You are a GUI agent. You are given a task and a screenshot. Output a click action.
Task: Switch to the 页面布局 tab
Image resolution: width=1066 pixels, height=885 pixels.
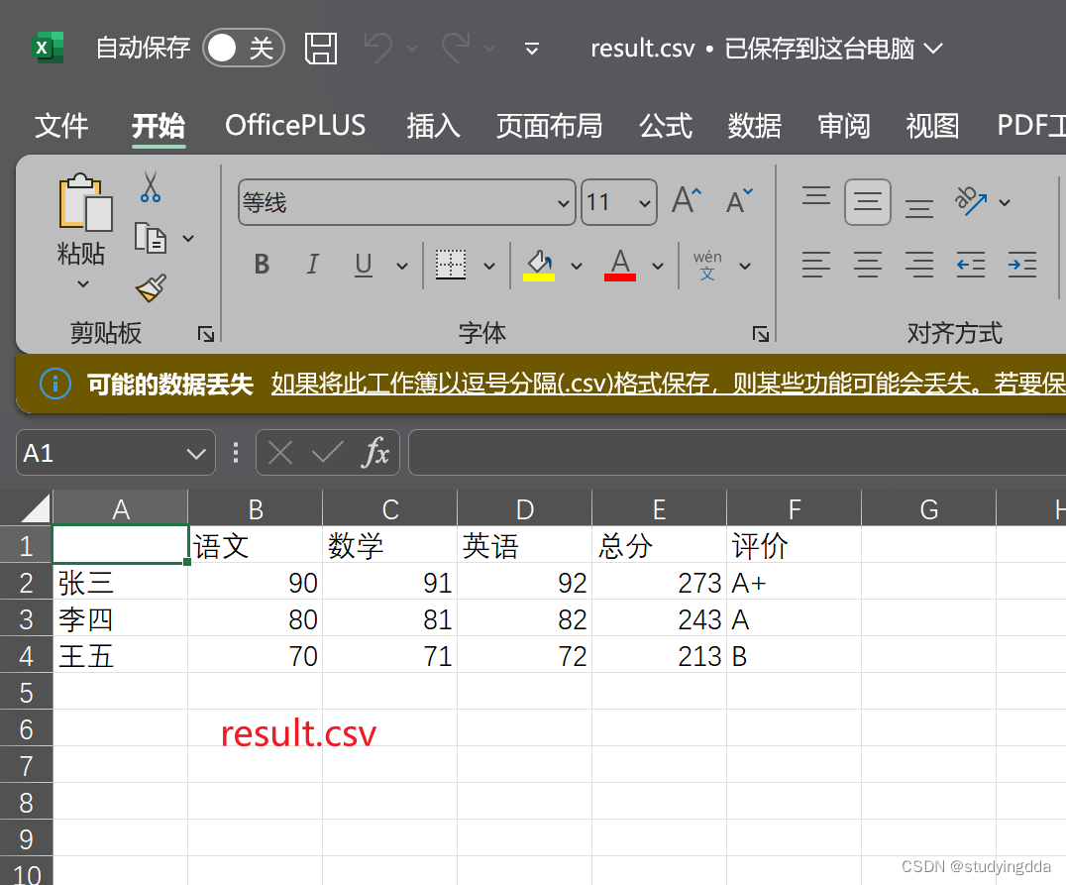(x=549, y=126)
